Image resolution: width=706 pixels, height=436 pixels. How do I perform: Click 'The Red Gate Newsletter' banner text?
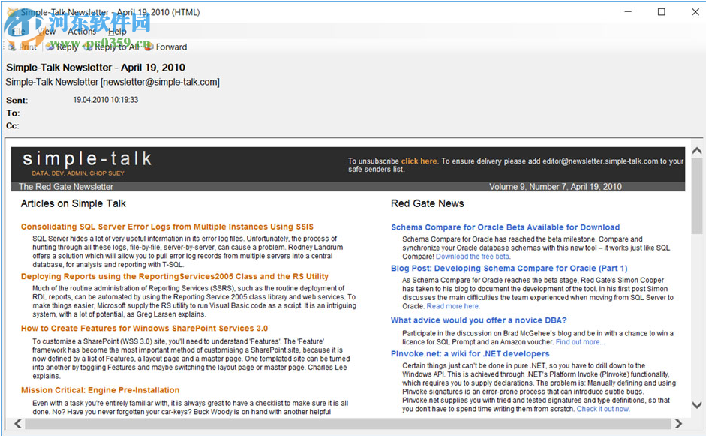[66, 186]
